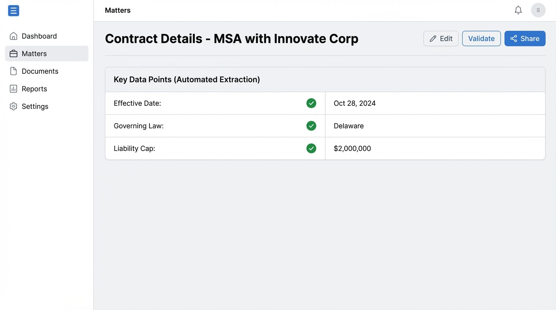Viewport: 556px width, 310px height.
Task: Toggle the green checkmark for Effective Date
Action: click(x=311, y=103)
